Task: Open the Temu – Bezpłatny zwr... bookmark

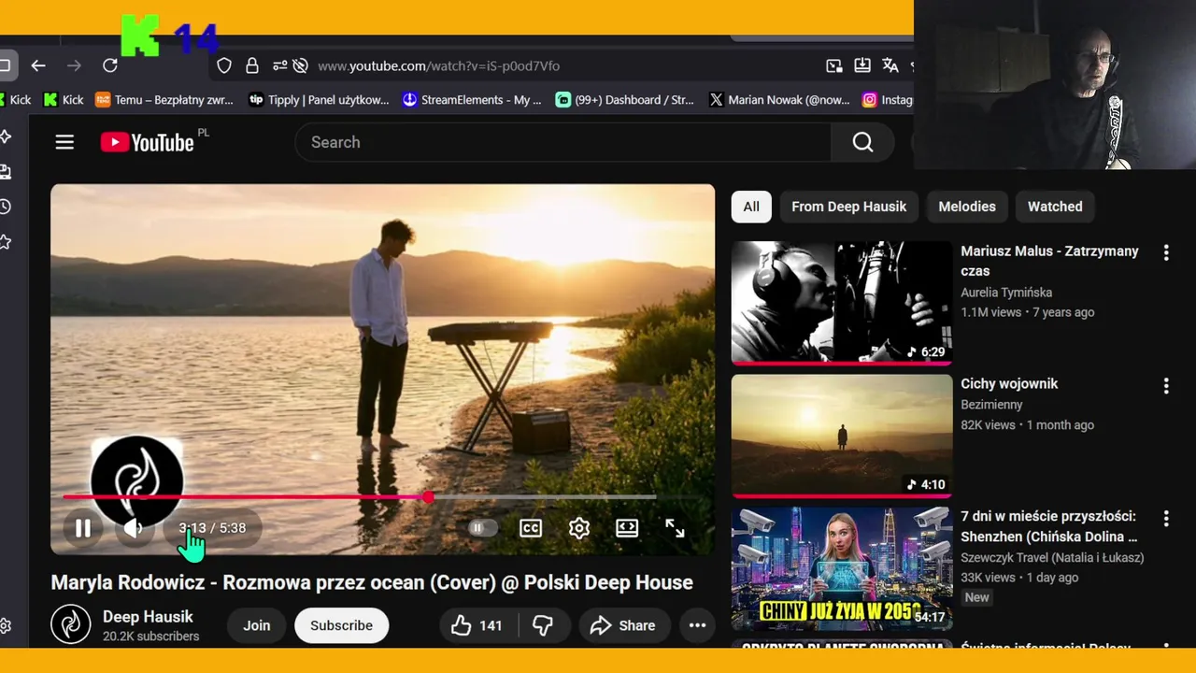Action: (164, 99)
